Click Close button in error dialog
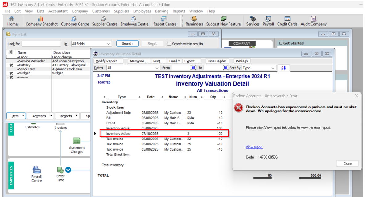 point(347,163)
